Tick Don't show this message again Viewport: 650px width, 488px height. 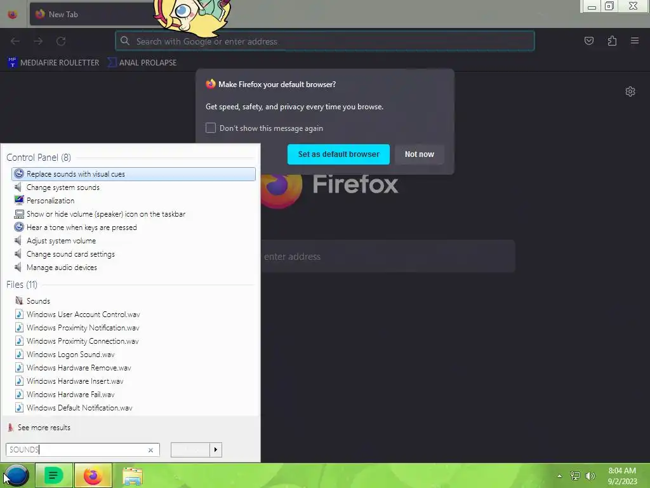(211, 128)
